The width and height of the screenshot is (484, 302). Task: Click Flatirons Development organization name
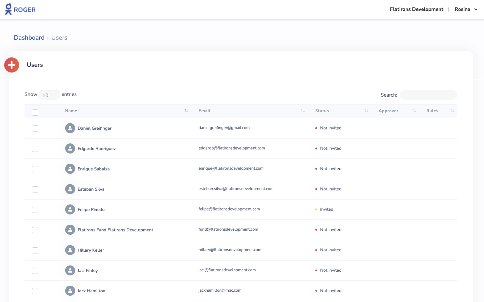pos(416,9)
